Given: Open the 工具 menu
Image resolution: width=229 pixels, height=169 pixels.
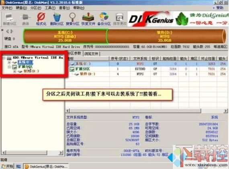Looking at the screenshot, I should click(x=50, y=8).
